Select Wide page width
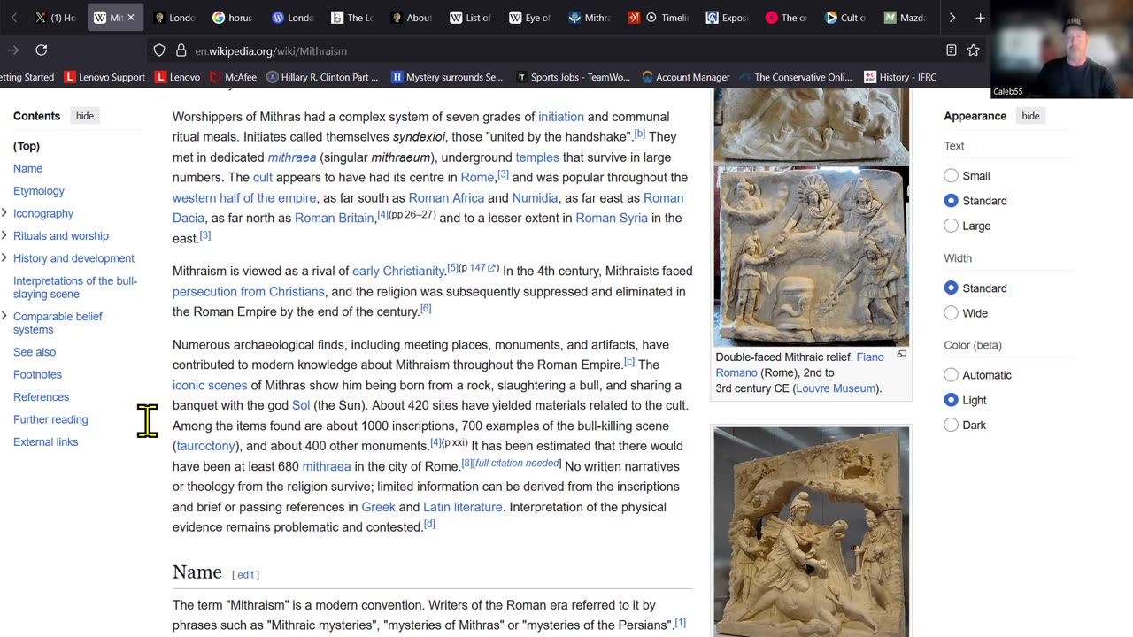Viewport: 1133px width, 637px height. tap(951, 313)
